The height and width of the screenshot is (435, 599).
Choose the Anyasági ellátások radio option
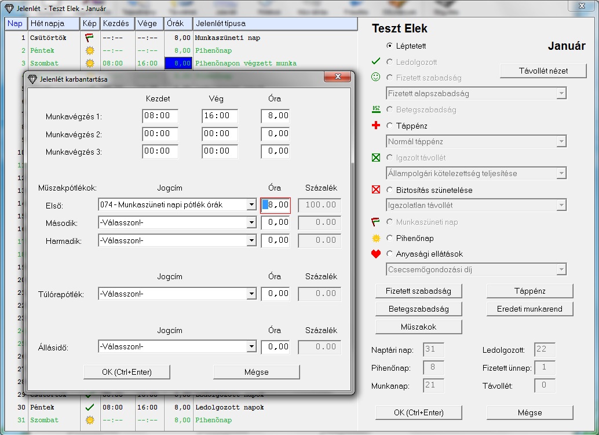pyautogui.click(x=389, y=254)
